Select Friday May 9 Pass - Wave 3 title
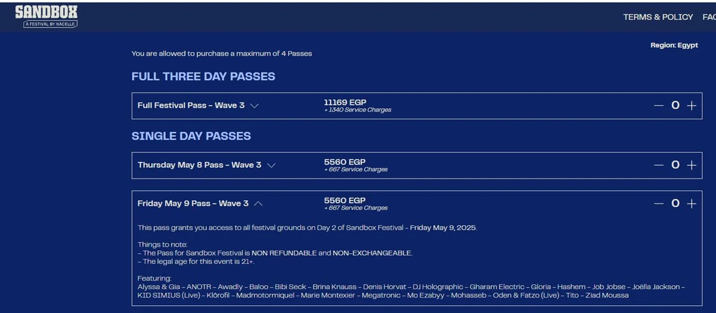 coord(193,203)
